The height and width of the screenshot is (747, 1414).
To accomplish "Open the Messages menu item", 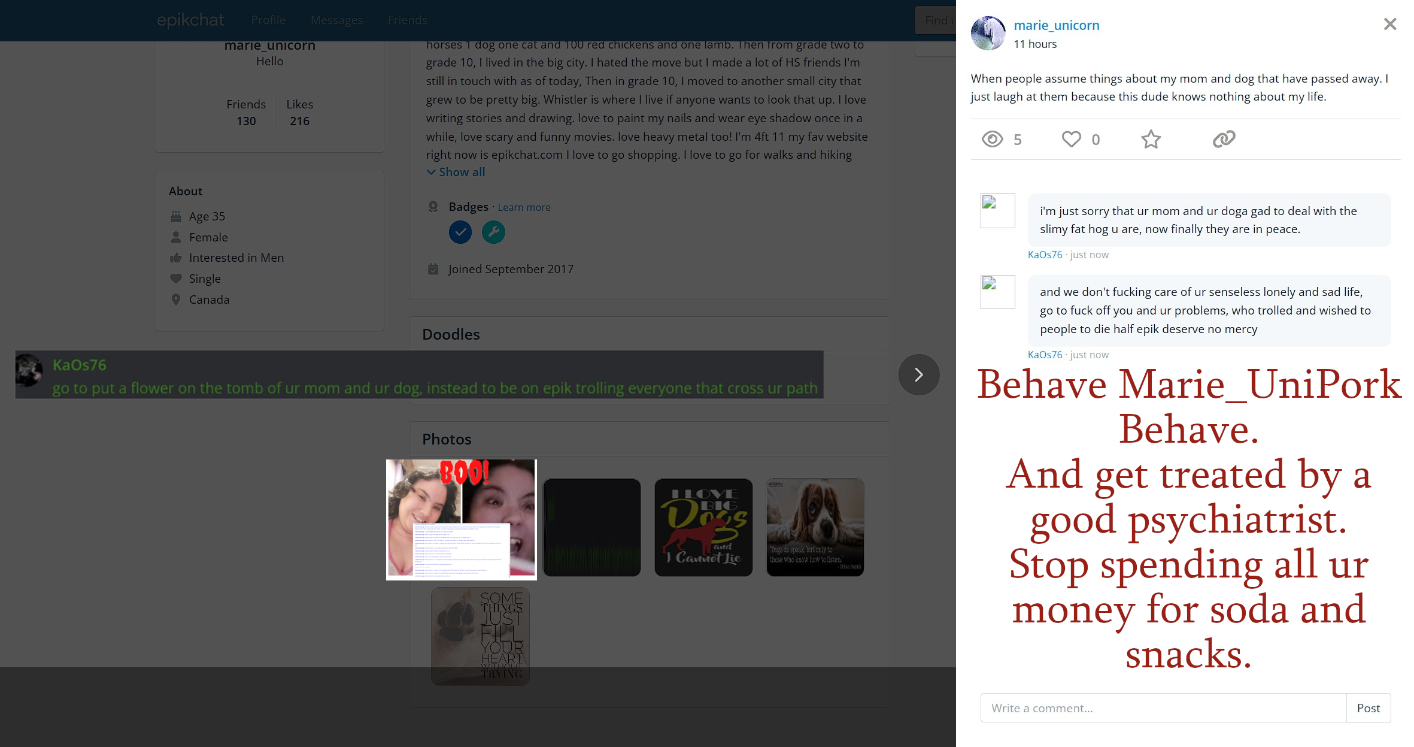I will coord(336,20).
